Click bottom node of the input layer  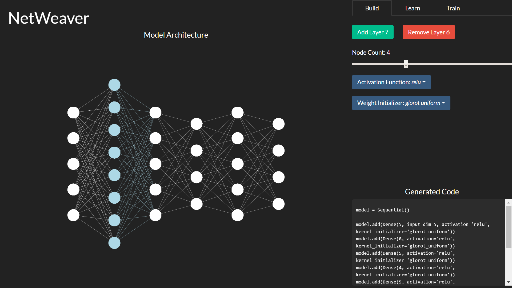73,215
